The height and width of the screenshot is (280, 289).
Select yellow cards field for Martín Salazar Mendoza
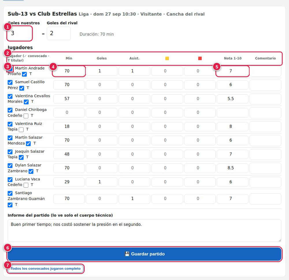click(167, 140)
